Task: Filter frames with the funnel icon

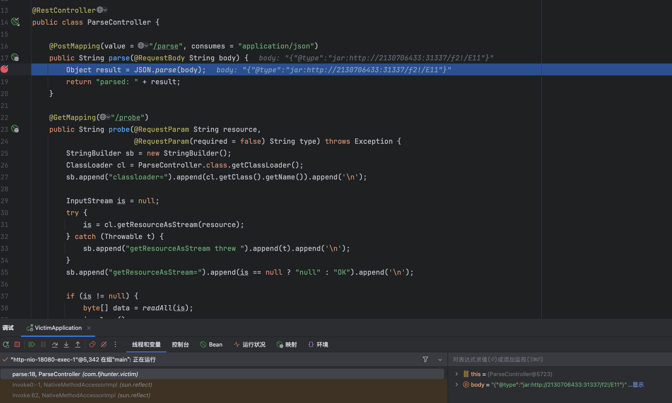Action: click(x=425, y=359)
